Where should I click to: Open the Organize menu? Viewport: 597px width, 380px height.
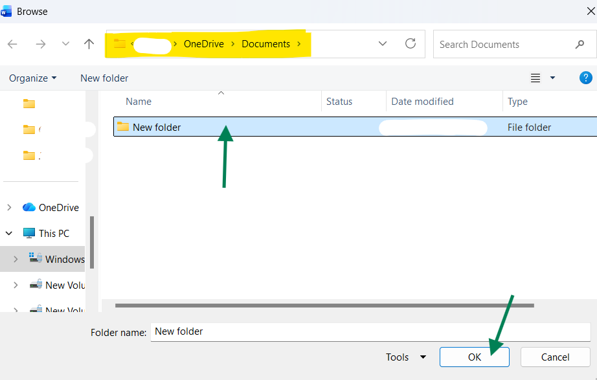tap(33, 78)
